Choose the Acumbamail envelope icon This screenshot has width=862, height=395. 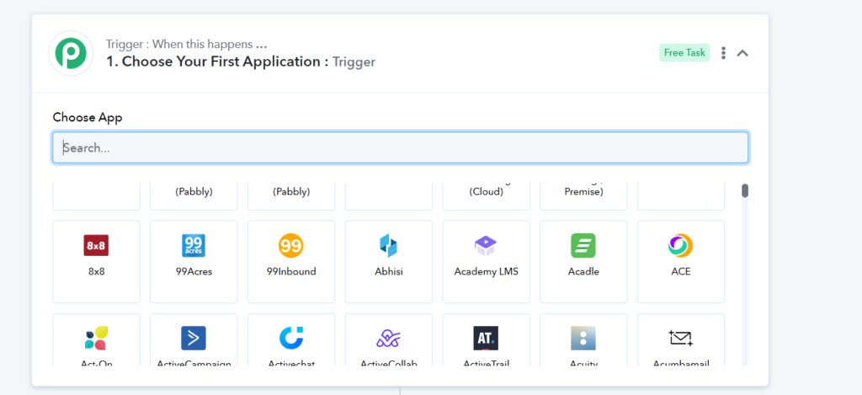[x=680, y=338]
